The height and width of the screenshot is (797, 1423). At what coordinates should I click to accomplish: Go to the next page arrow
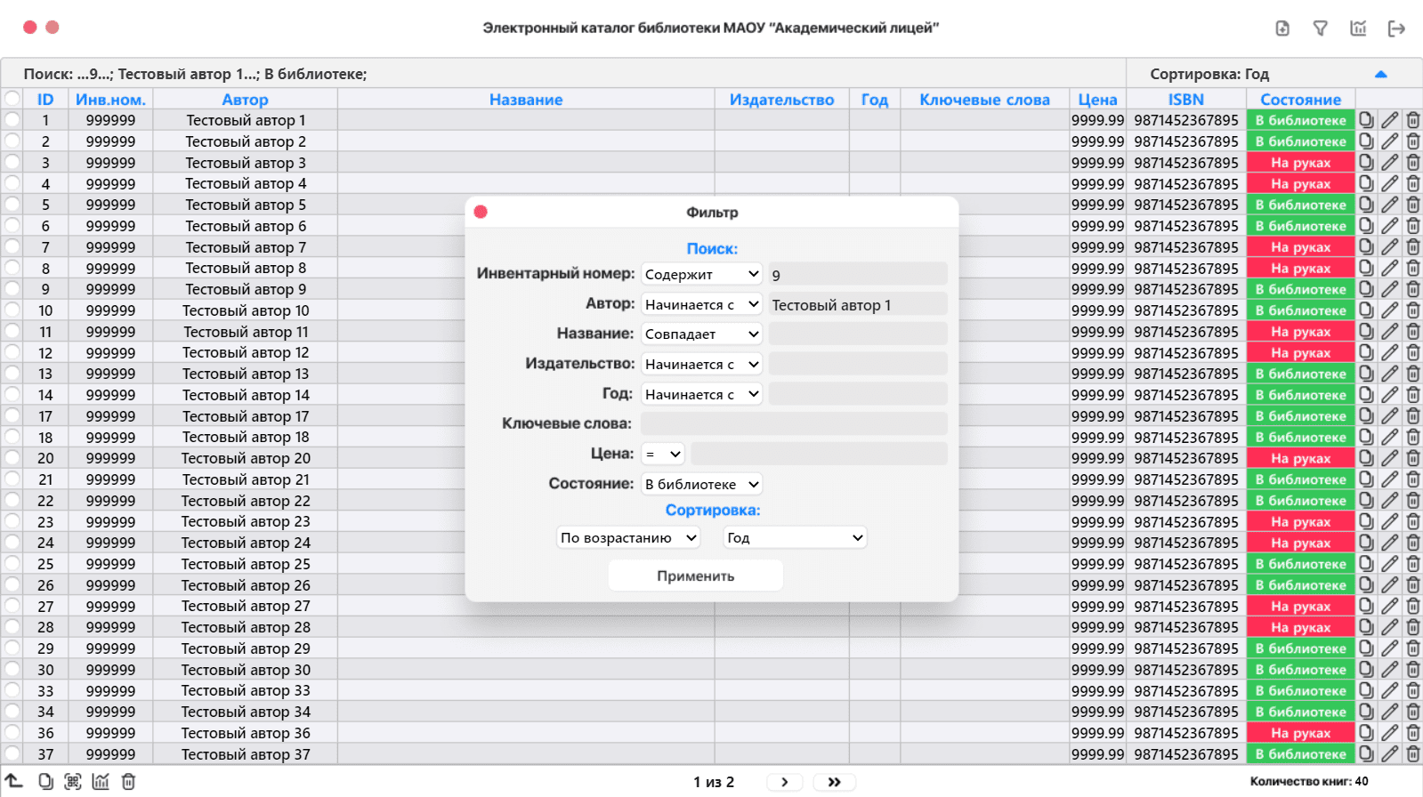[784, 782]
